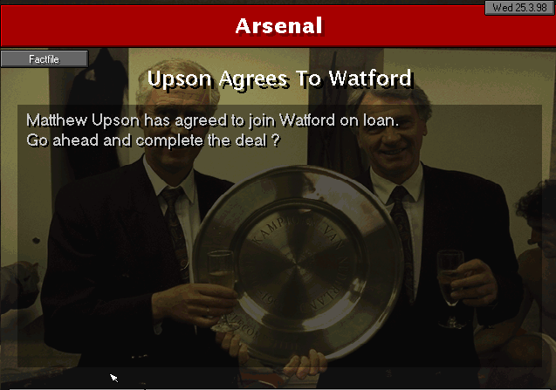The image size is (556, 390).
Task: Click the word 'Upson' in the headline
Action: (179, 79)
